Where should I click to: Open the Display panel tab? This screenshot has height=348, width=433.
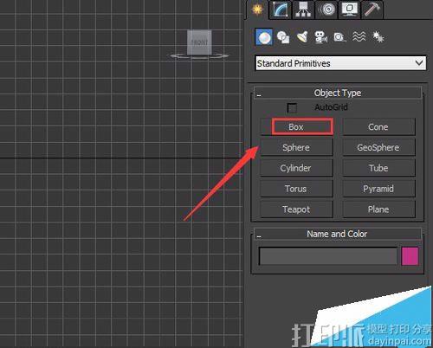349,10
